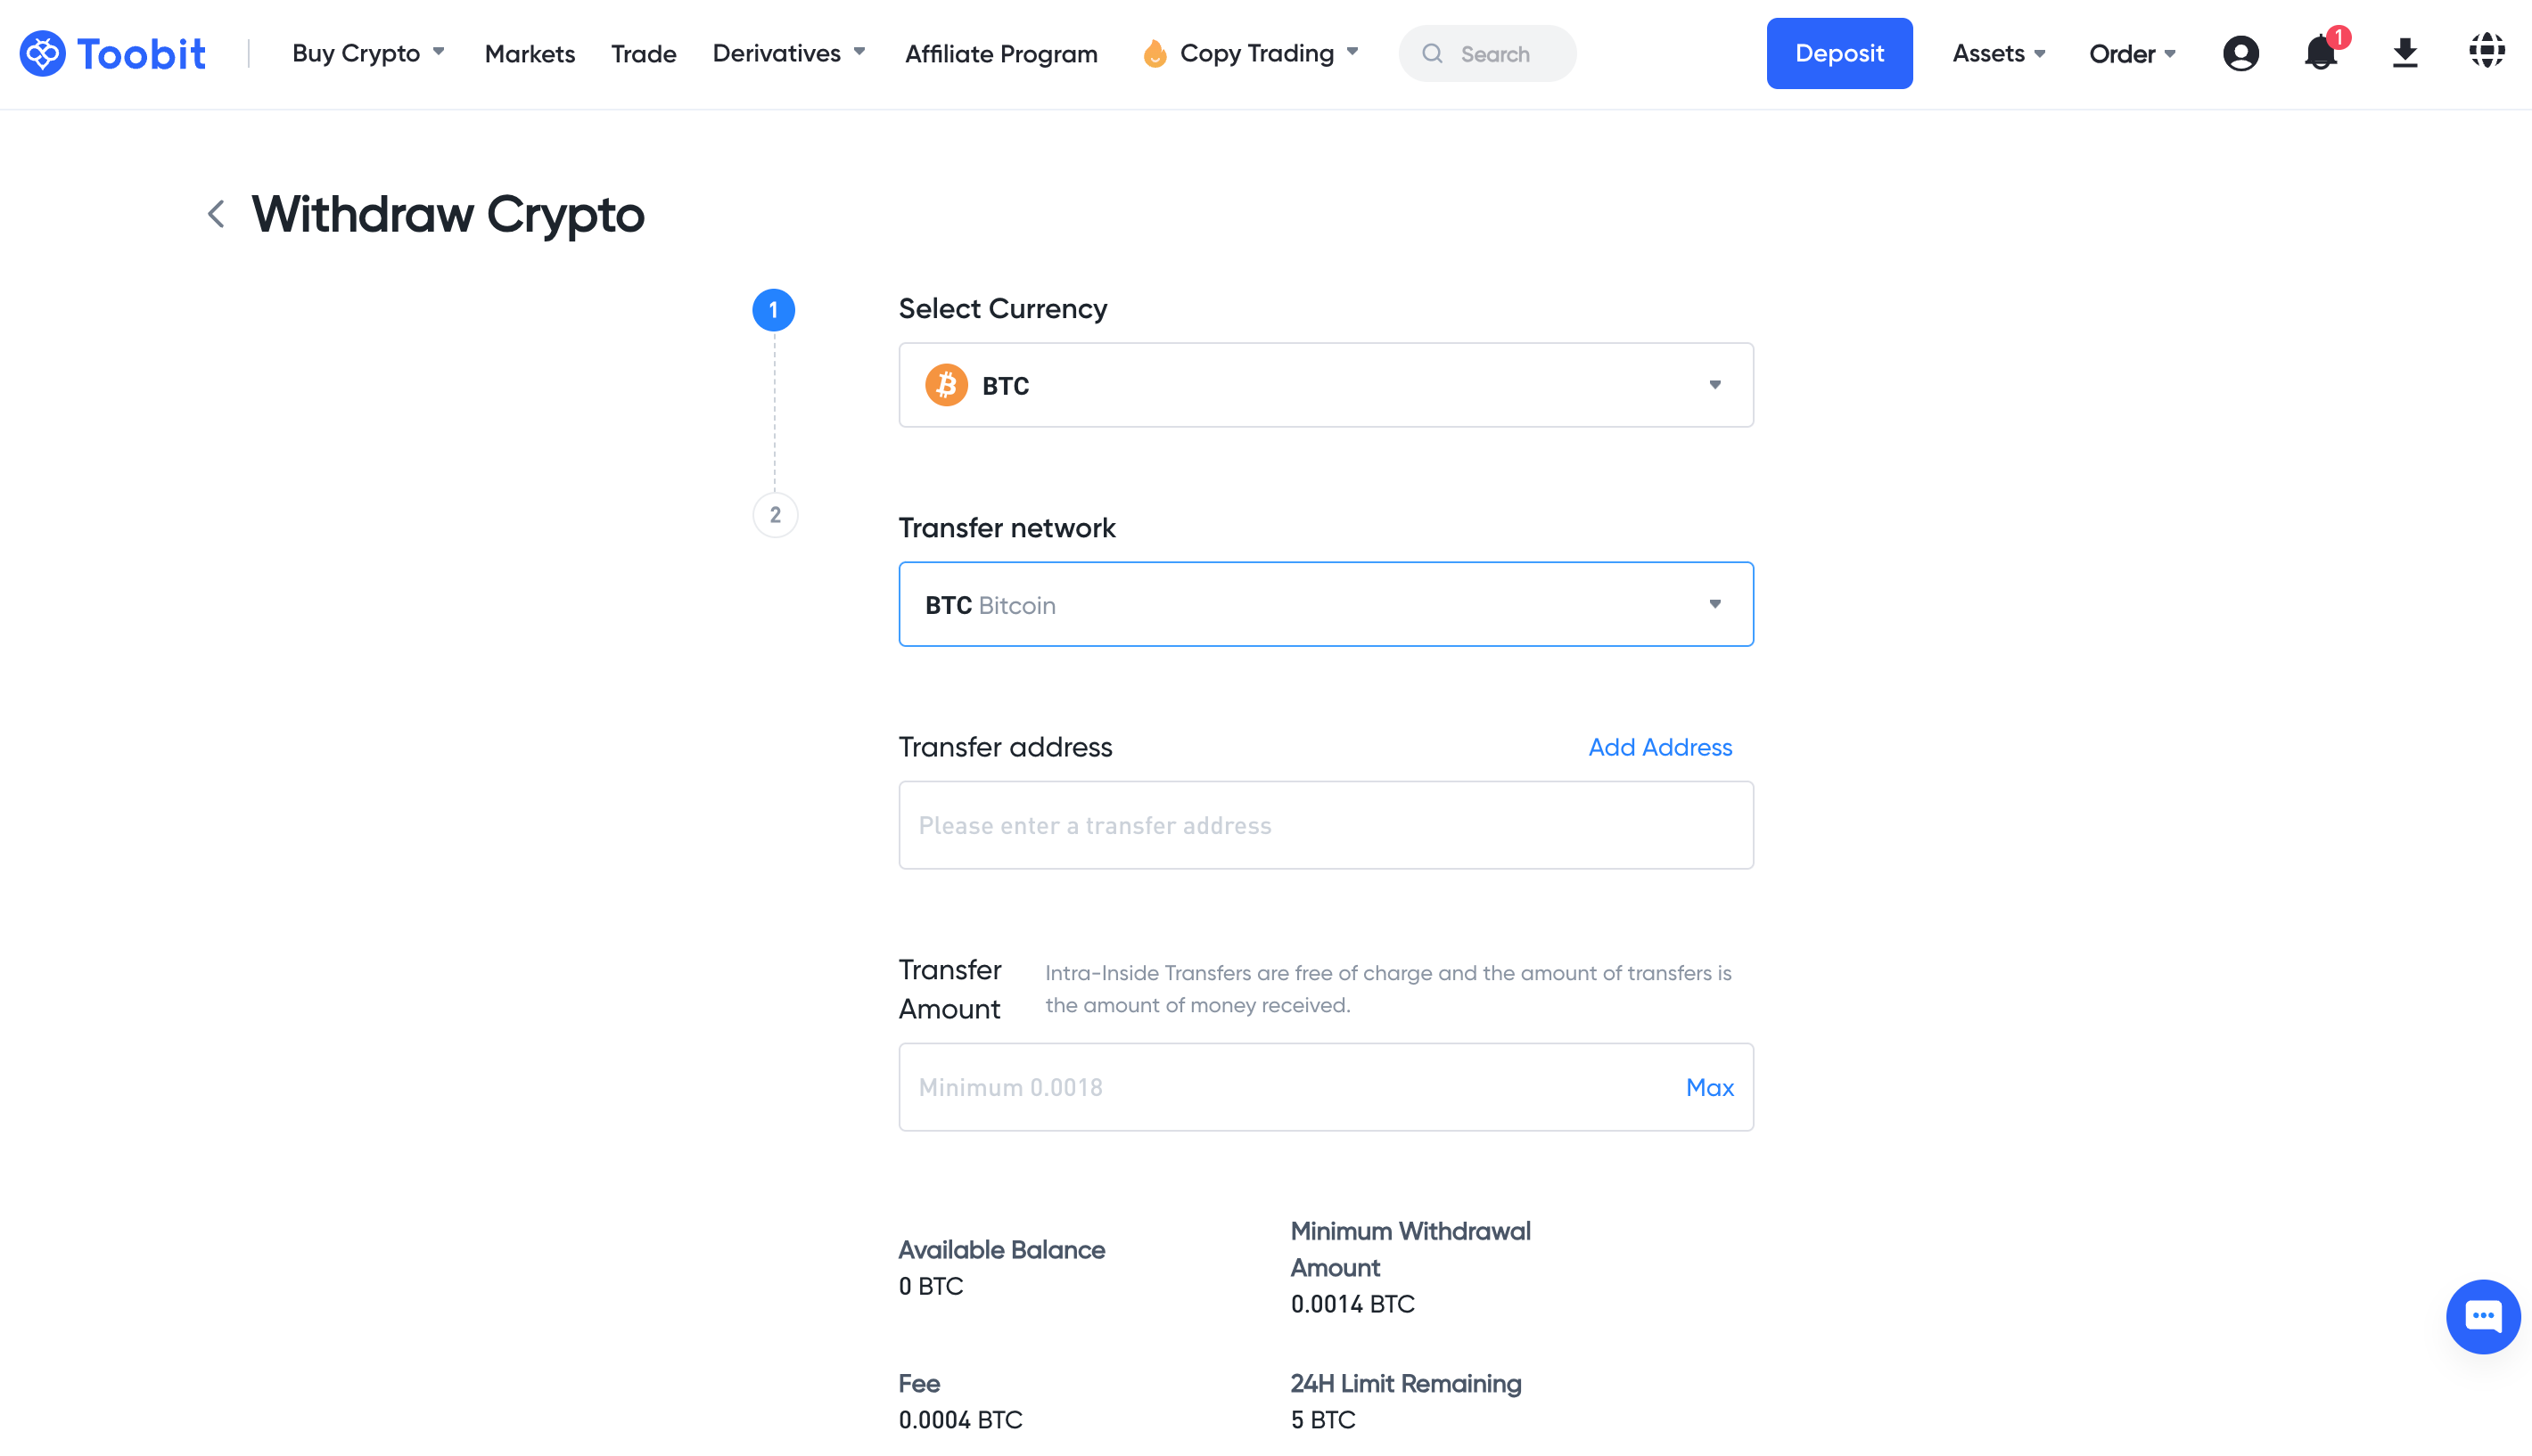The image size is (2532, 1456).
Task: Go back using the arrow beside Withdraw Crypto
Action: click(216, 214)
